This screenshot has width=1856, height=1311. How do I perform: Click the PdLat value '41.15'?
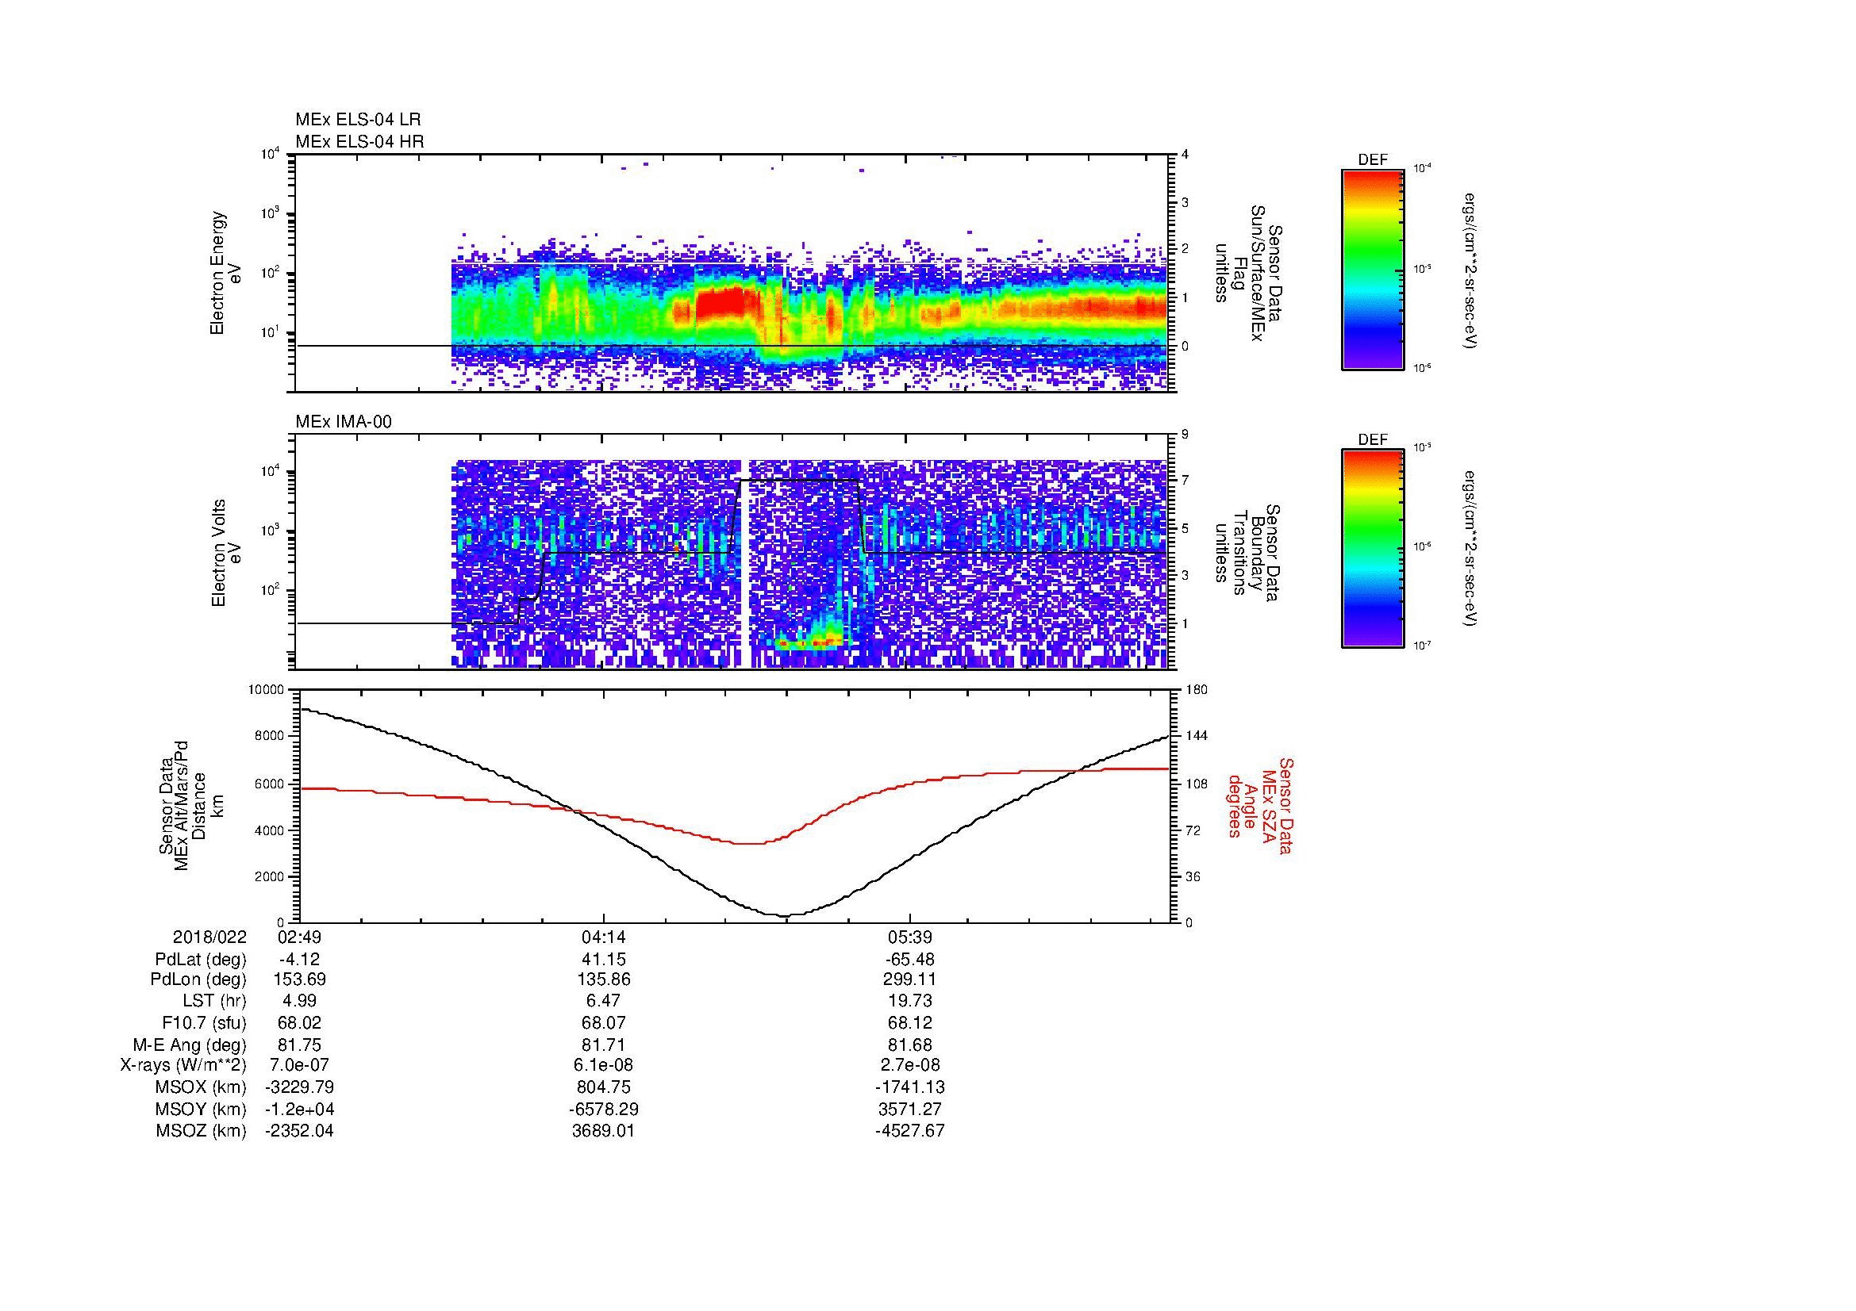(604, 960)
